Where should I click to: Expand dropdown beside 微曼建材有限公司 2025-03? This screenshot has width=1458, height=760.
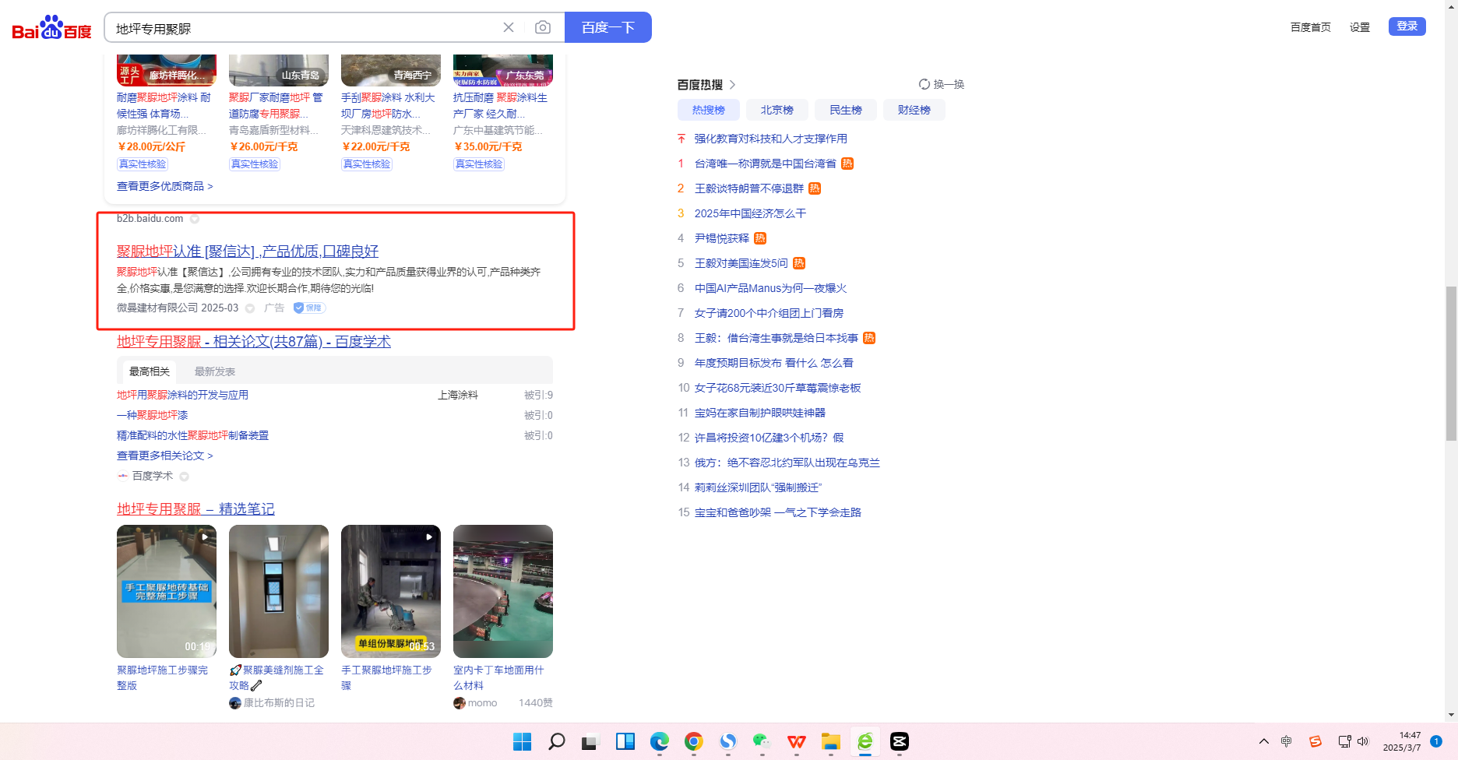[x=250, y=308]
